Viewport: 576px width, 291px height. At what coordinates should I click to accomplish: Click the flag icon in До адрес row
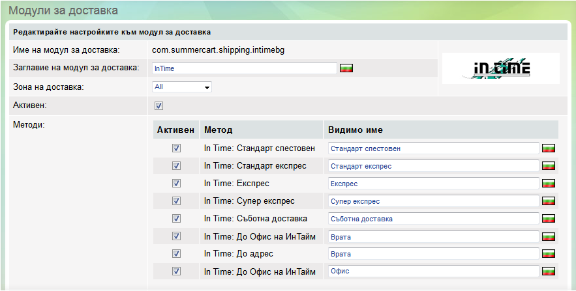(549, 254)
